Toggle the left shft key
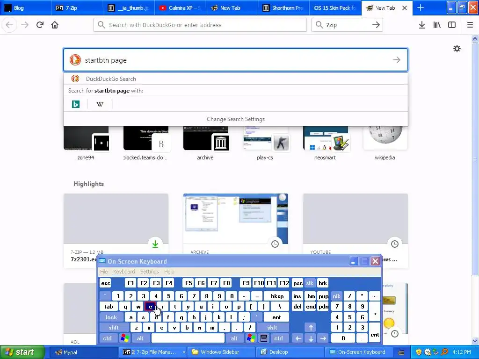The height and width of the screenshot is (359, 479). coord(114,328)
